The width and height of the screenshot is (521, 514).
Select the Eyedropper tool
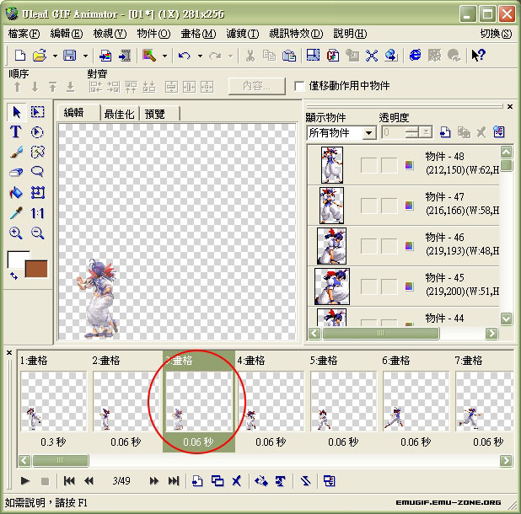(x=16, y=213)
